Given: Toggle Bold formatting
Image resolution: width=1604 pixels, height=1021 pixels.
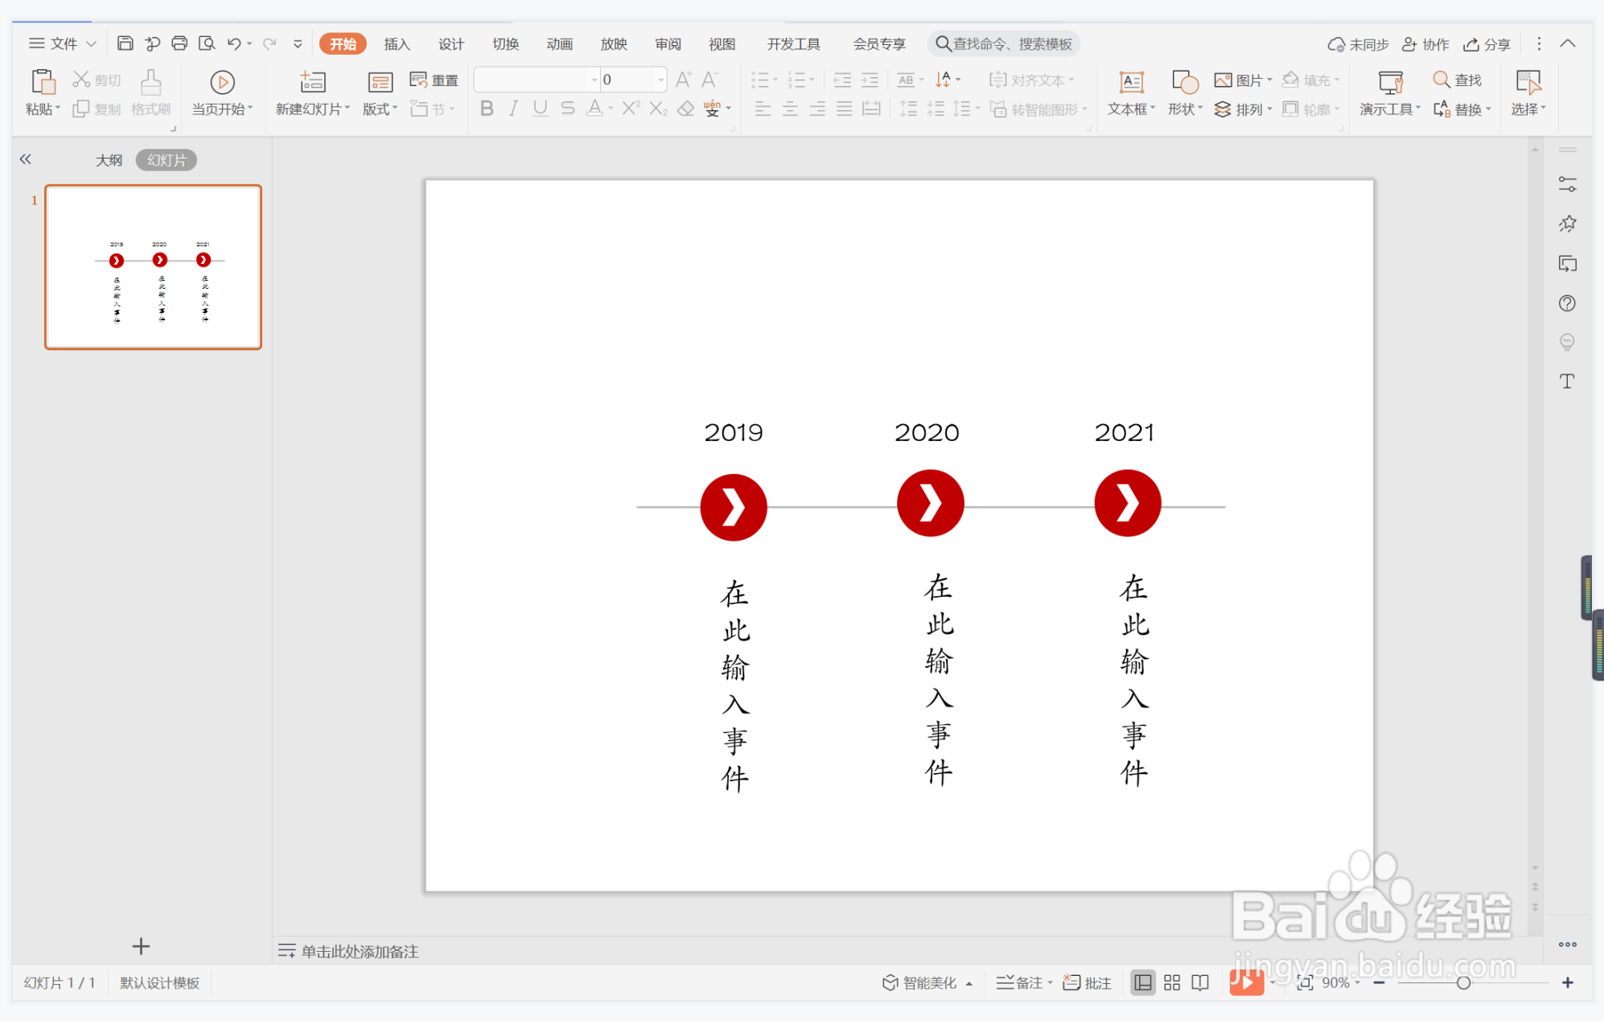Looking at the screenshot, I should pyautogui.click(x=486, y=109).
